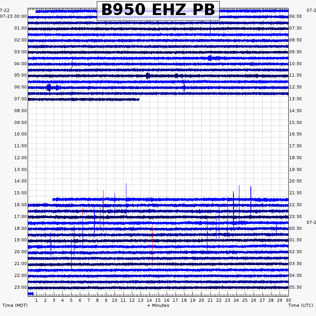Select the "03:00" MDT time label

point(21,52)
